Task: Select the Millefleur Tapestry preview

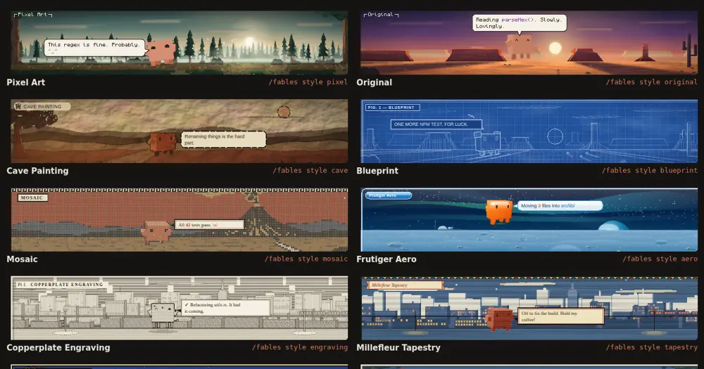Action: (529, 308)
